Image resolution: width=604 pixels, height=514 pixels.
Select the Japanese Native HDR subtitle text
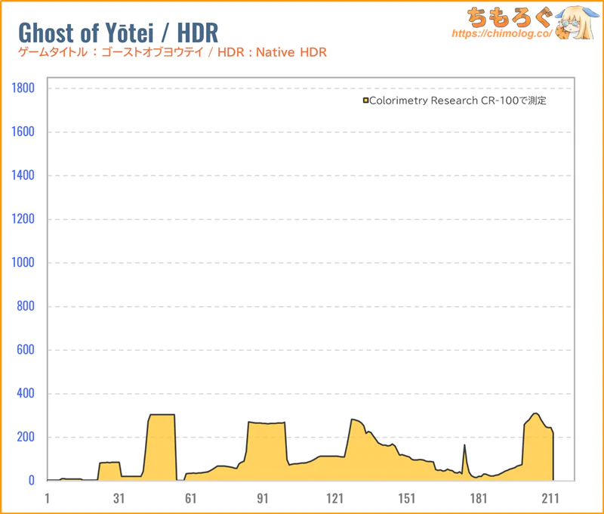pos(172,53)
